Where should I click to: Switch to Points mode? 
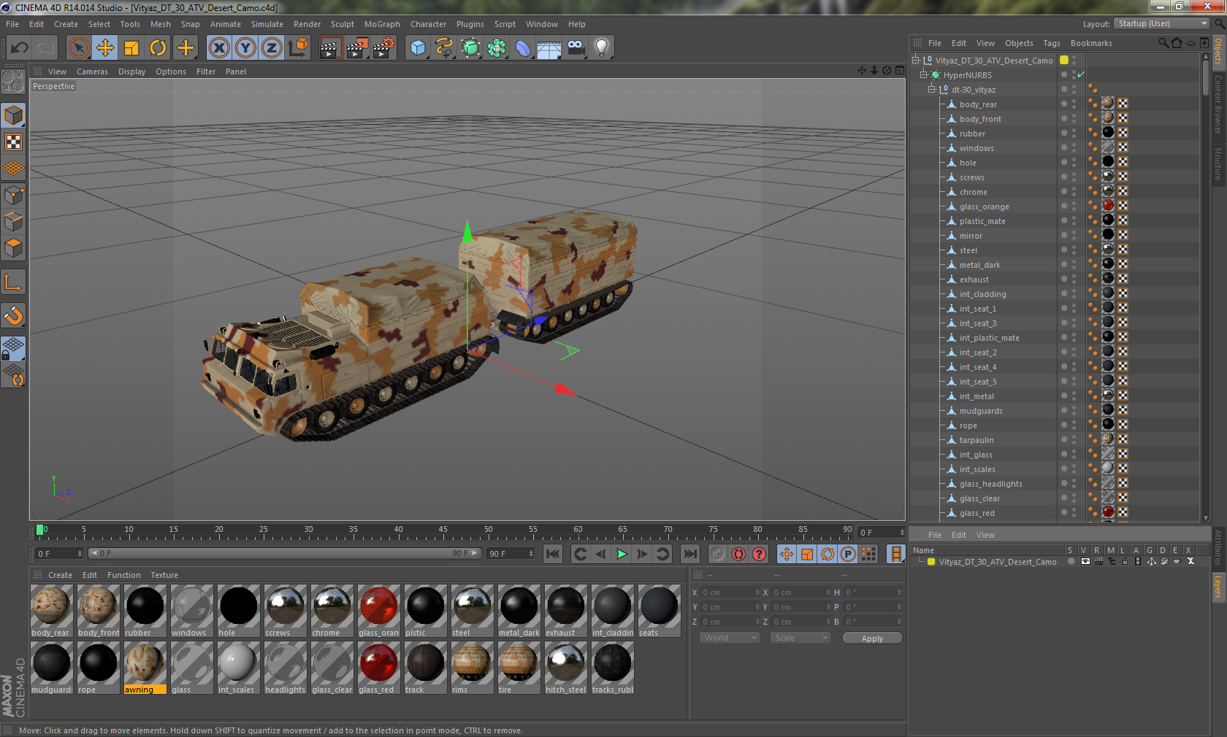point(14,195)
